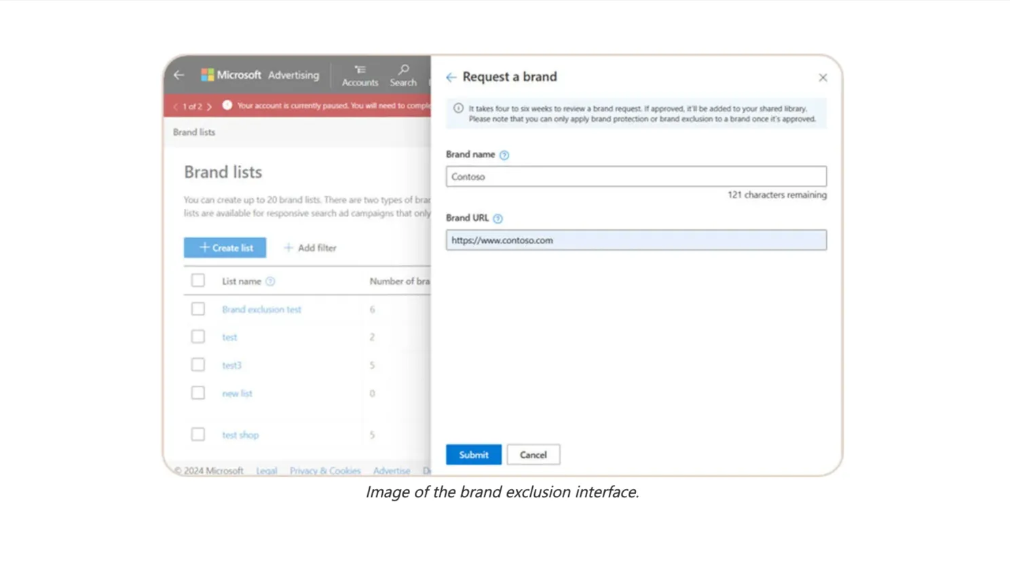Open List name help icon
This screenshot has height=563, width=1010.
(270, 281)
